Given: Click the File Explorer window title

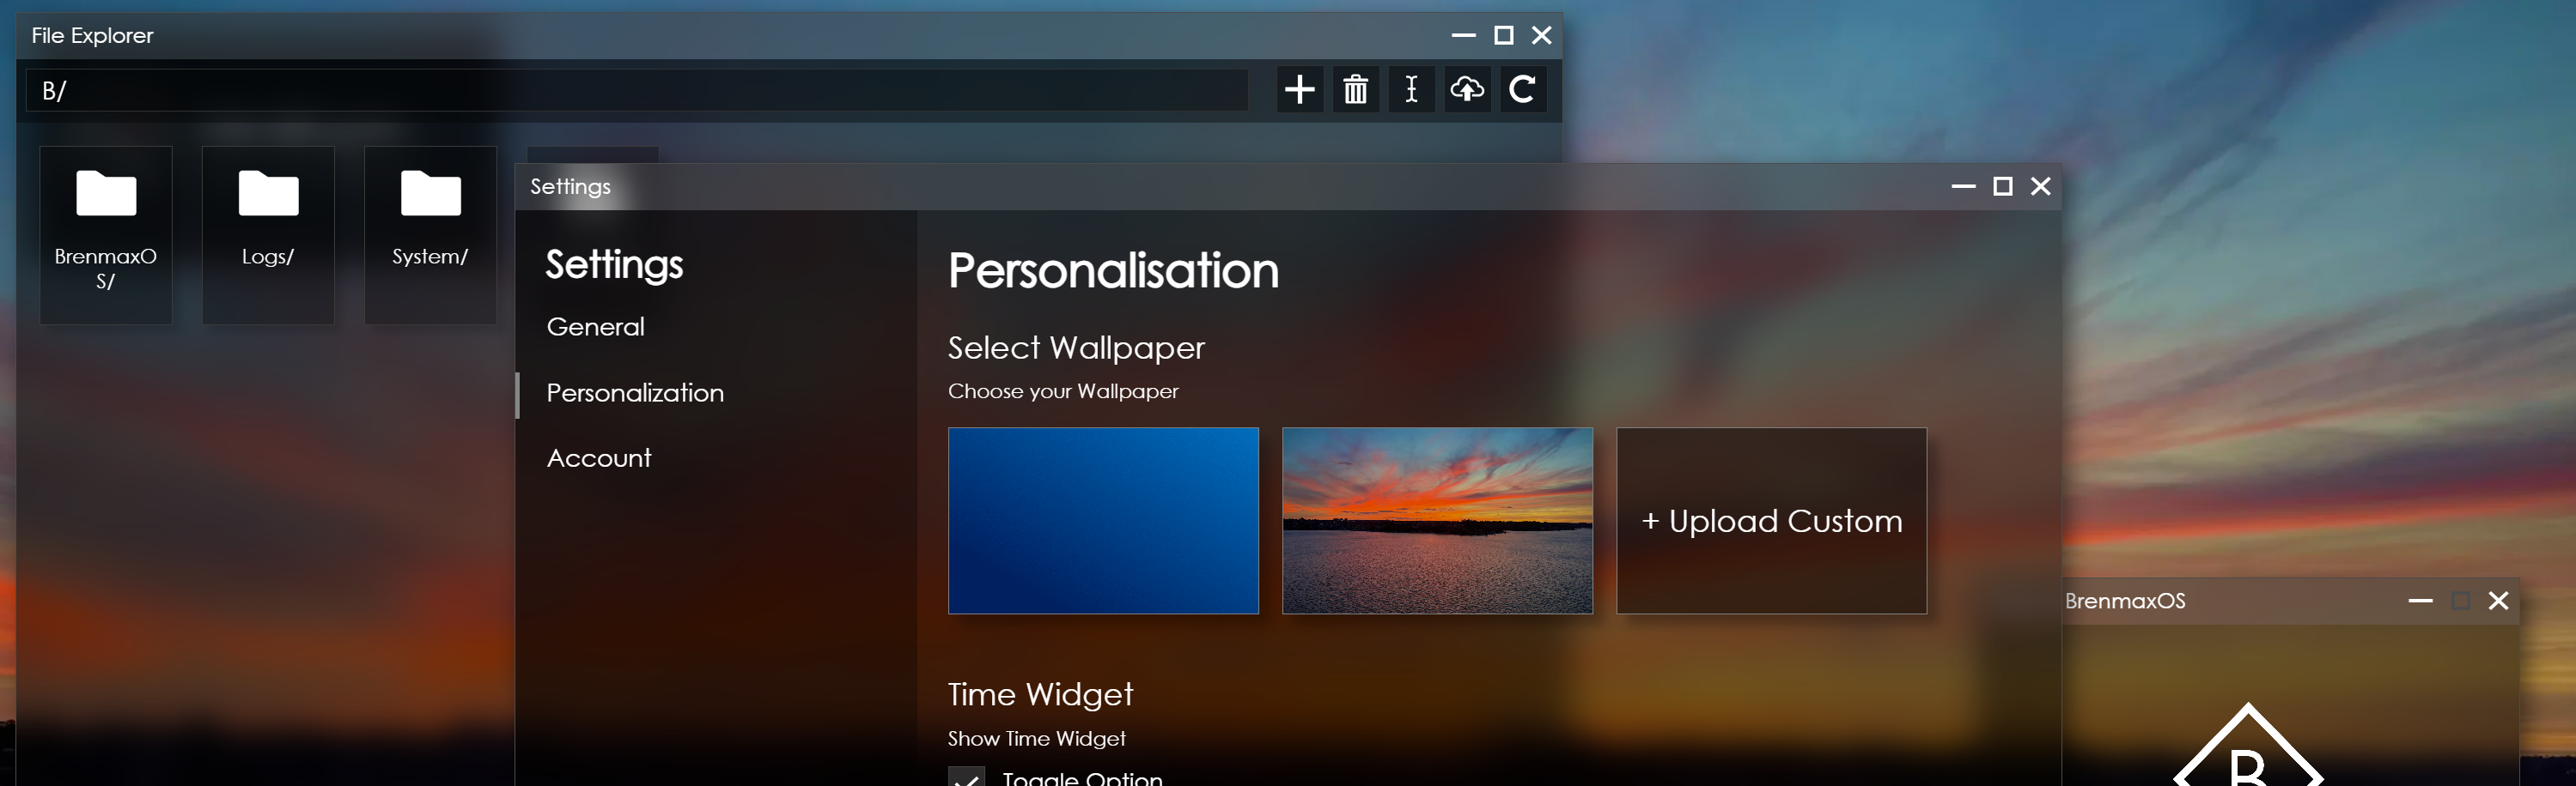Looking at the screenshot, I should point(92,36).
